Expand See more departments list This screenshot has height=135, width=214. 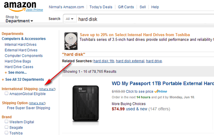click(17, 72)
